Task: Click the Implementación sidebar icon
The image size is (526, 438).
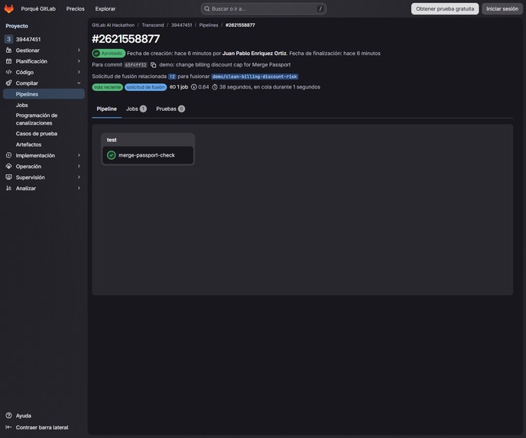Action: click(8, 155)
